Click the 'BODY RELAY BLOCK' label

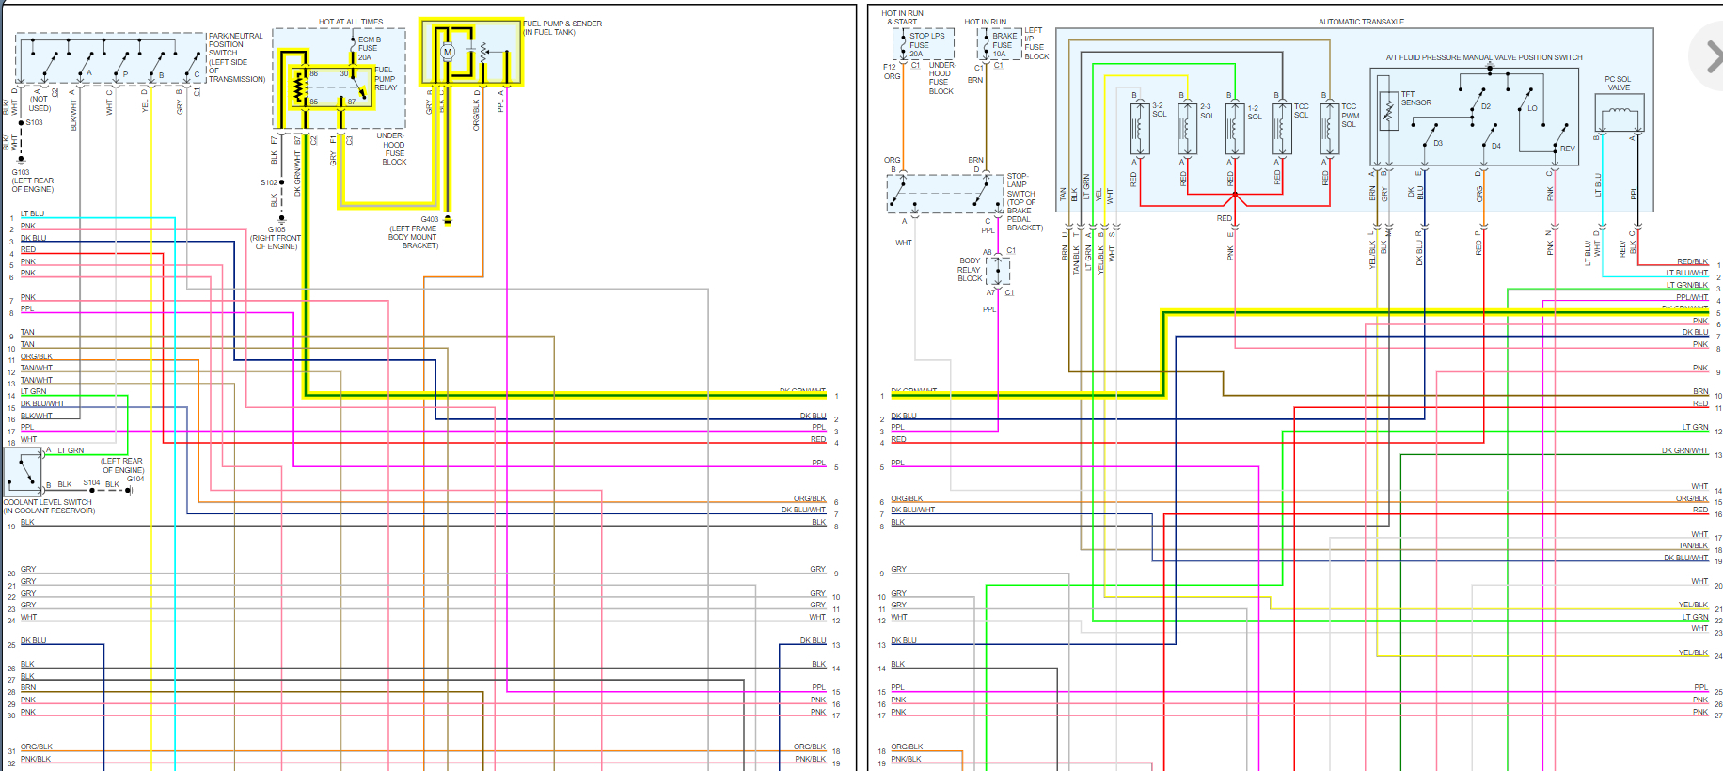970,270
